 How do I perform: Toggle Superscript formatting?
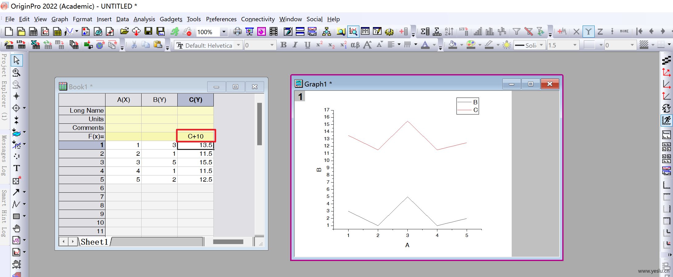point(320,45)
